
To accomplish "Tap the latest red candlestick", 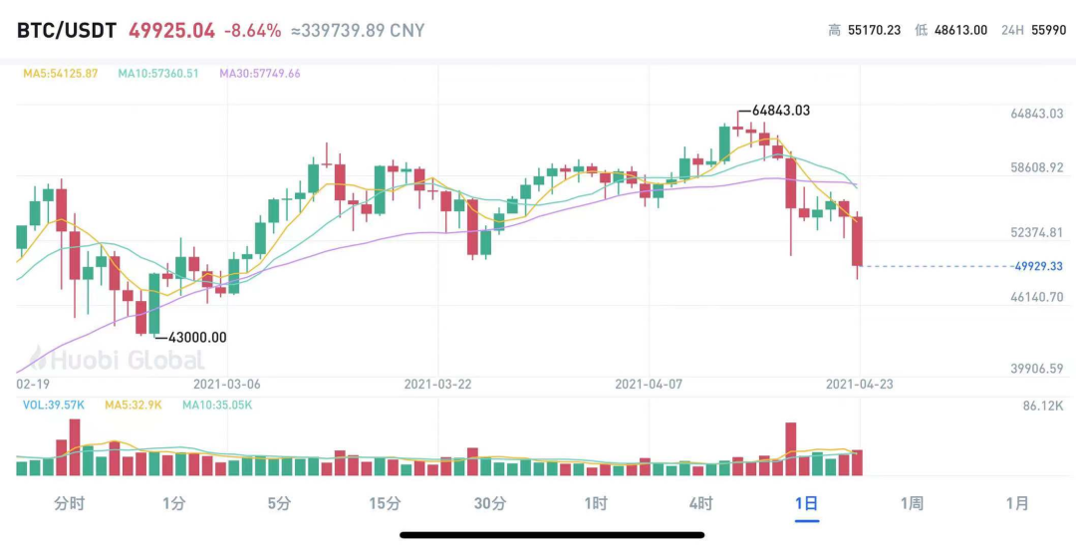I will [x=857, y=241].
